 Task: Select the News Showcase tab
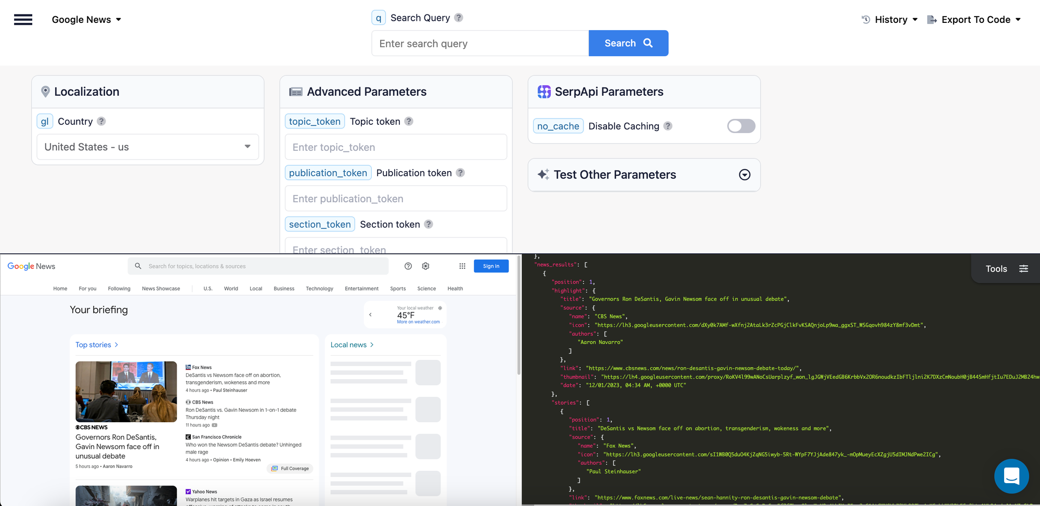pos(161,289)
